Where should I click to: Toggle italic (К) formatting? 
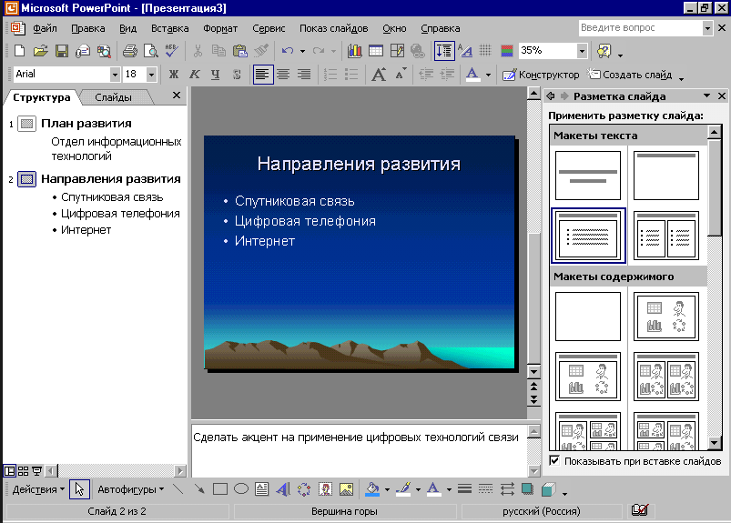coord(195,74)
